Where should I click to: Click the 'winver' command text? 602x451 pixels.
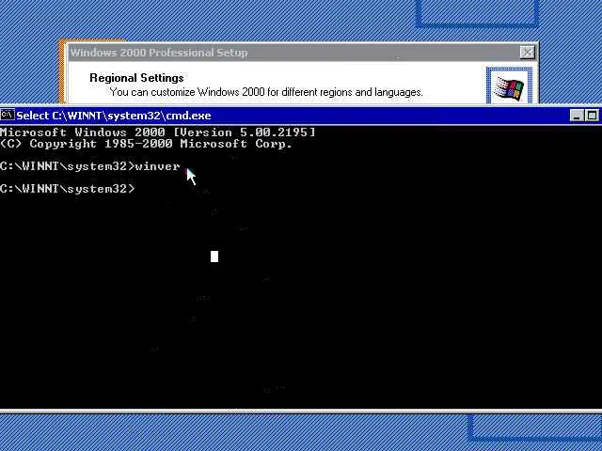point(158,166)
